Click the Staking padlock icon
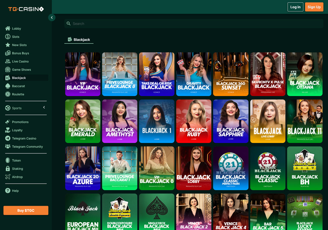 pos(8,169)
